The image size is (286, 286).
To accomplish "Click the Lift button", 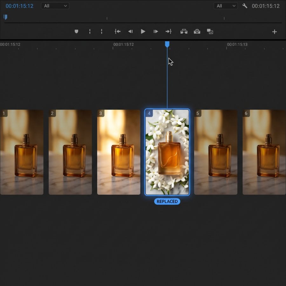I will point(184,31).
